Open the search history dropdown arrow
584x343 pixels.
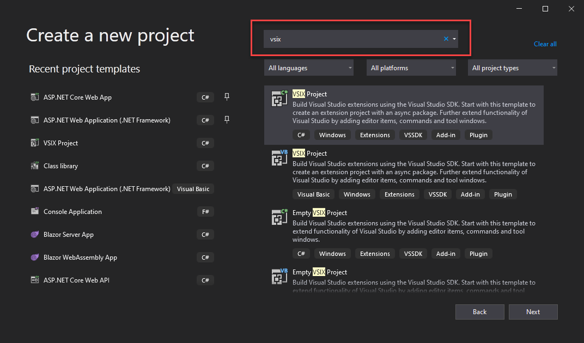click(454, 39)
